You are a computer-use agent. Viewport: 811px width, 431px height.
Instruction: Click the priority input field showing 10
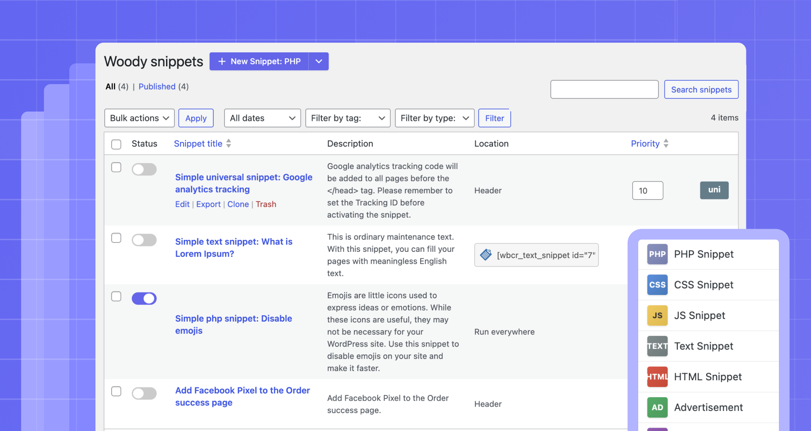point(647,191)
